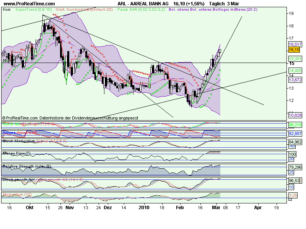Select the 08 date label after Mär
This screenshot has height=229, width=306.
[225, 208]
